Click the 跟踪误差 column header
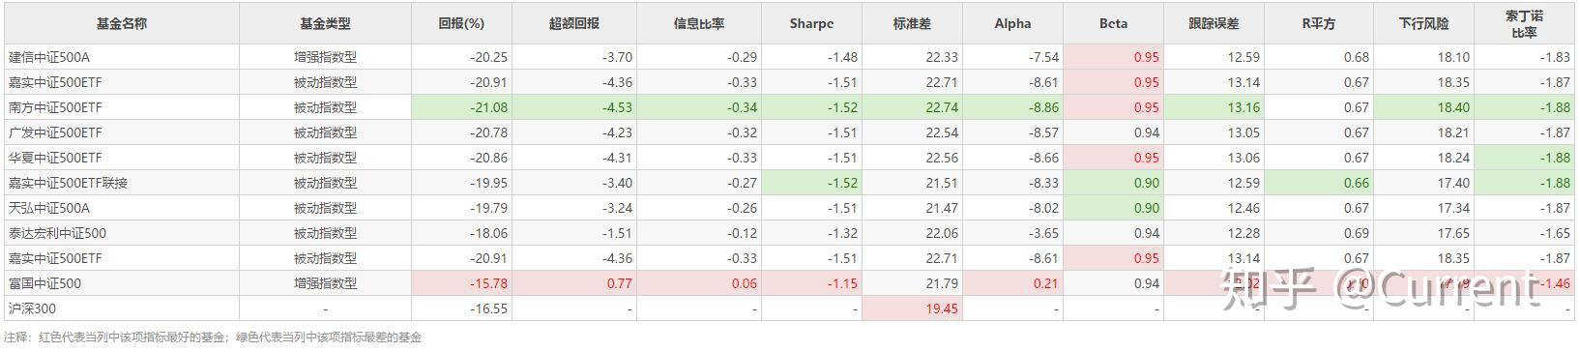 coord(1214,23)
